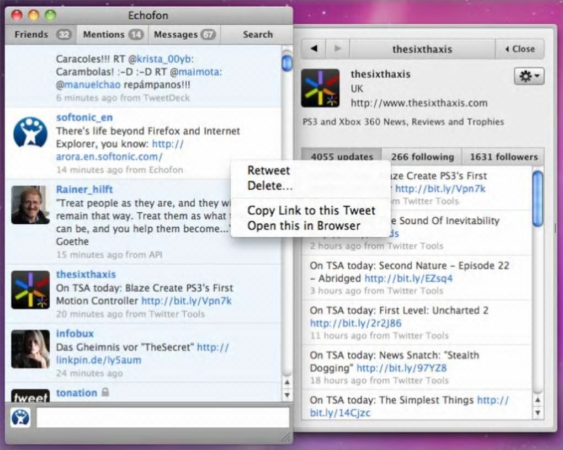Image resolution: width=563 pixels, height=450 pixels.
Task: Open the bit.ly/Vpn7k link in timeline
Action: click(x=187, y=301)
